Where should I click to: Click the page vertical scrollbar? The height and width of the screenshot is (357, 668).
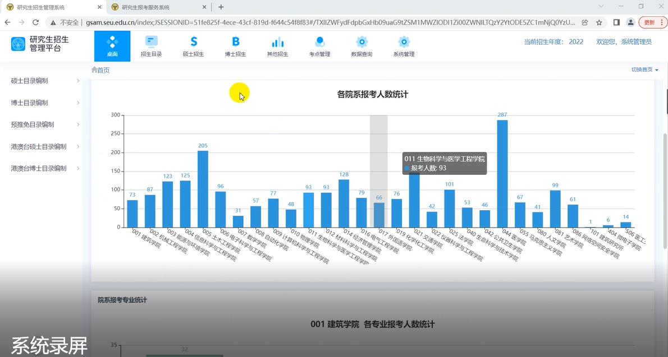point(665,192)
